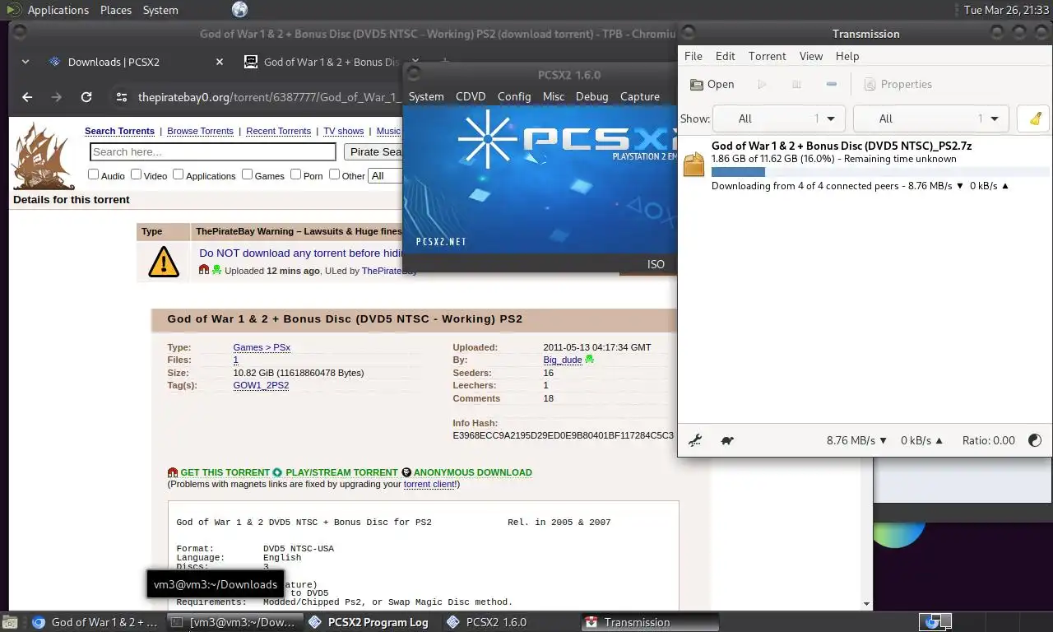Viewport: 1053px width, 632px height.
Task: Click the ratio statistics icon in Transmission
Action: [1035, 440]
